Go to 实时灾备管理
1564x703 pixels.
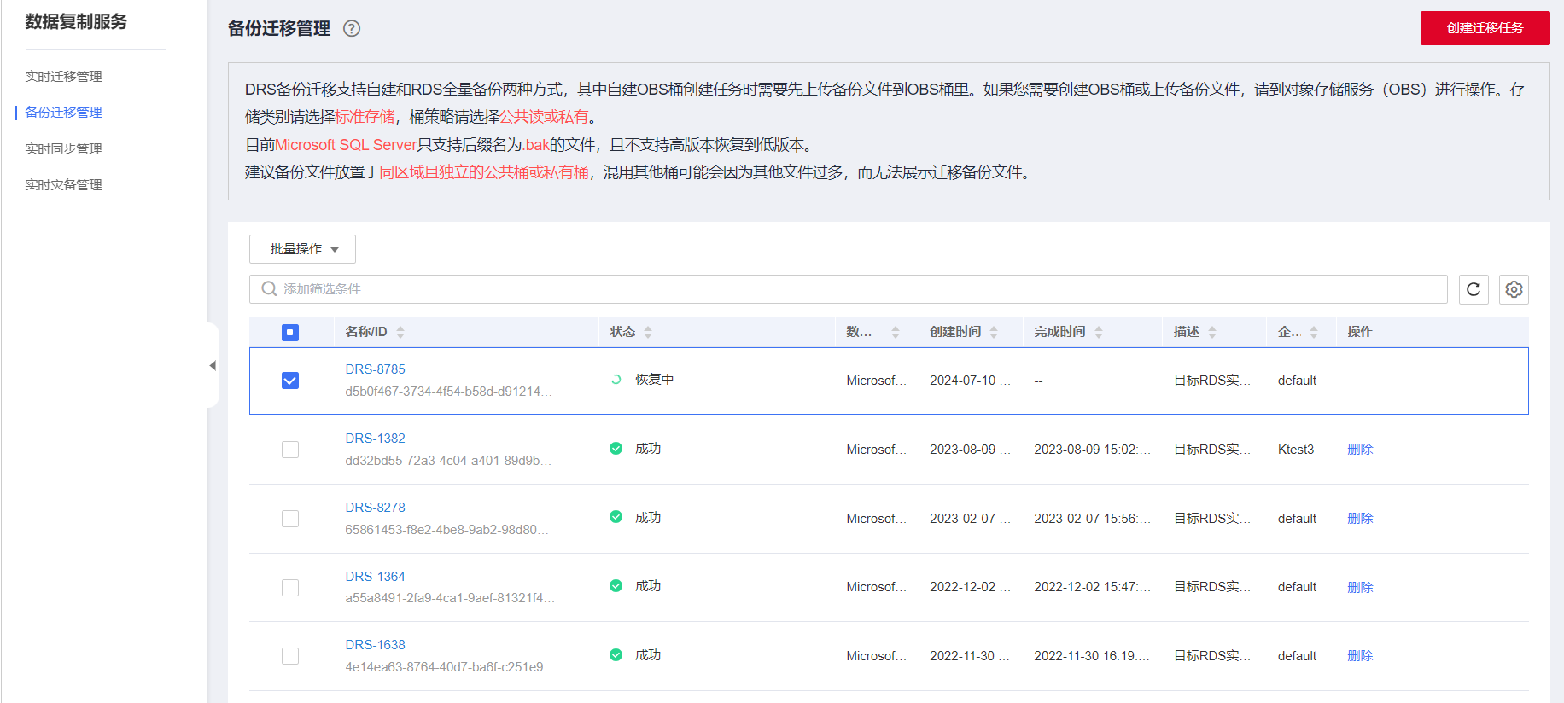coord(63,185)
